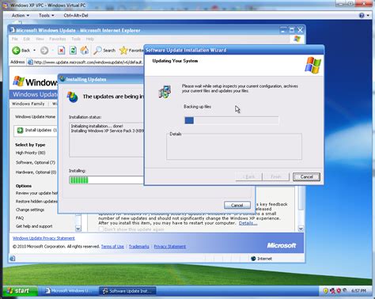Screen dimensions: 375x299
Task: Open the help dropdown arrow in Virtual PC
Action: pyautogui.click(x=368, y=15)
